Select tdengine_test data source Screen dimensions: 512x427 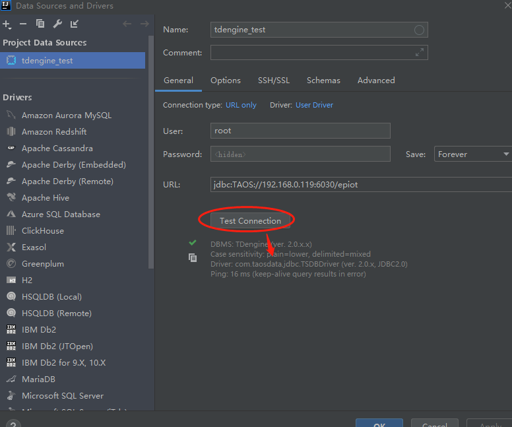pos(73,61)
